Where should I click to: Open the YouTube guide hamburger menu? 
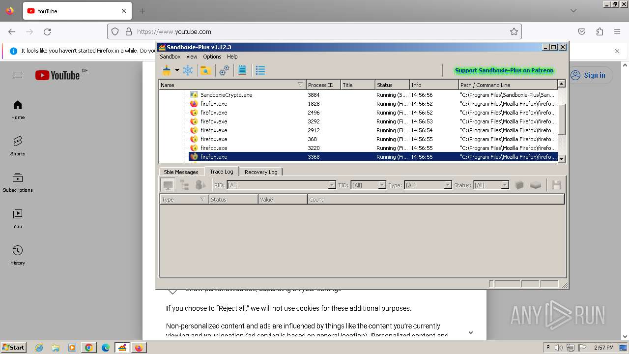(18, 75)
